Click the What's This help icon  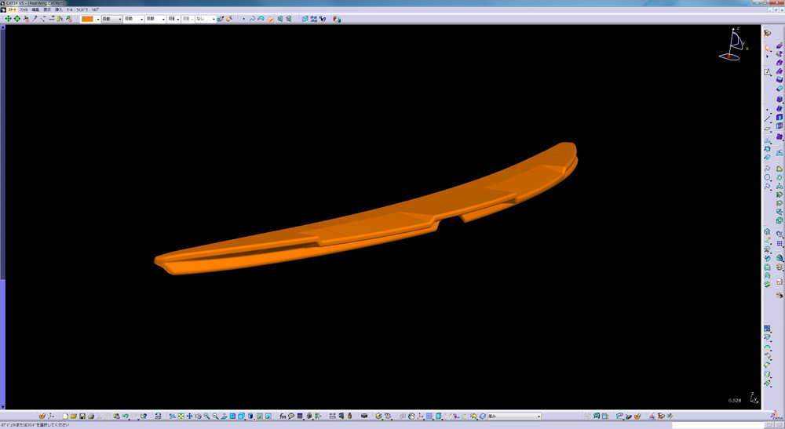(144, 416)
